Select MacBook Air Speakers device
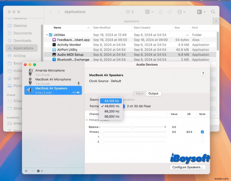This screenshot has width=231, height=181. tap(53, 90)
